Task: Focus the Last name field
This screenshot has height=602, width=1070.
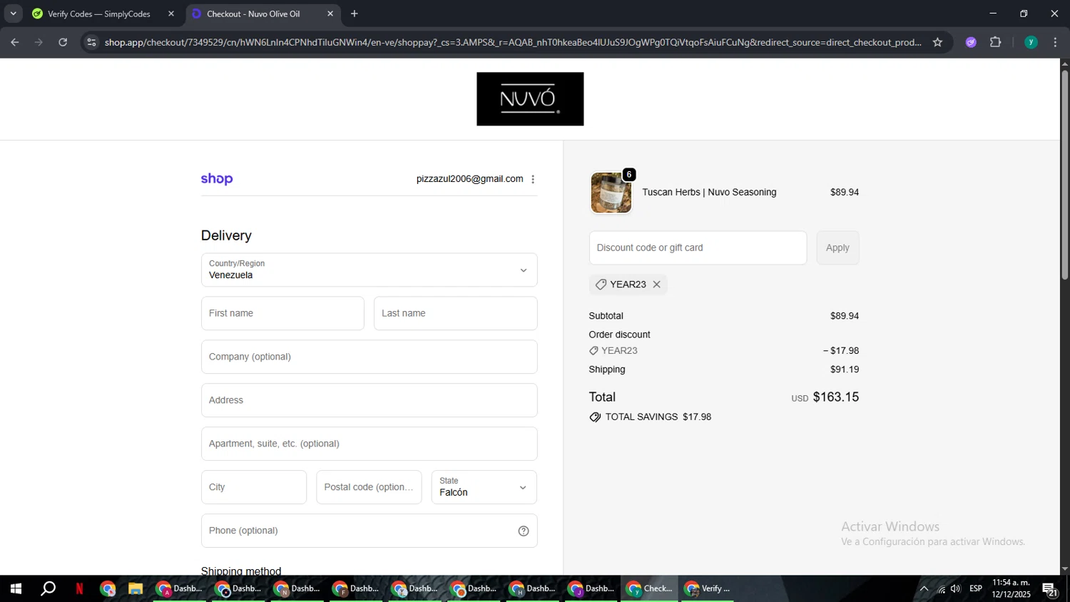Action: (455, 313)
